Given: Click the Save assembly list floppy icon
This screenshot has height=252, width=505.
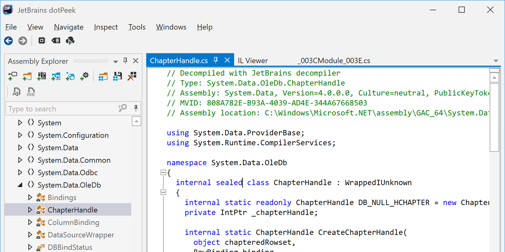Looking at the screenshot, I should point(118,76).
